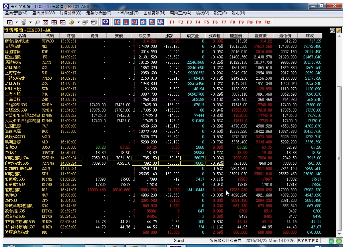Open the 輔助工具(A) menu
The height and width of the screenshot is (247, 346).
coord(181,13)
